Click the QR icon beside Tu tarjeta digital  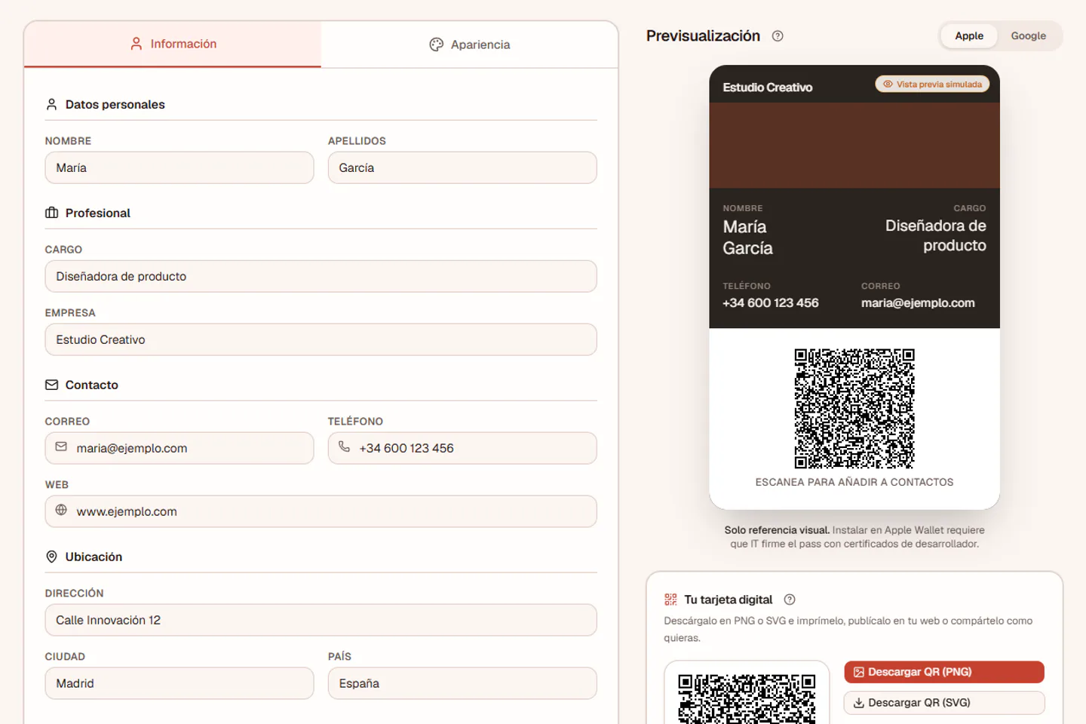point(670,600)
